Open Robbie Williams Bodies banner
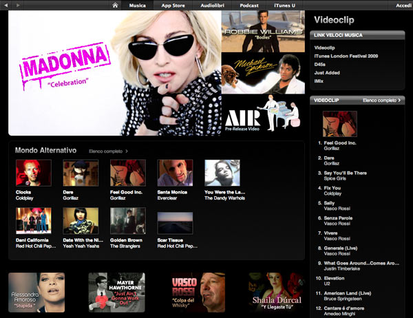The image size is (413, 318). (x=262, y=31)
